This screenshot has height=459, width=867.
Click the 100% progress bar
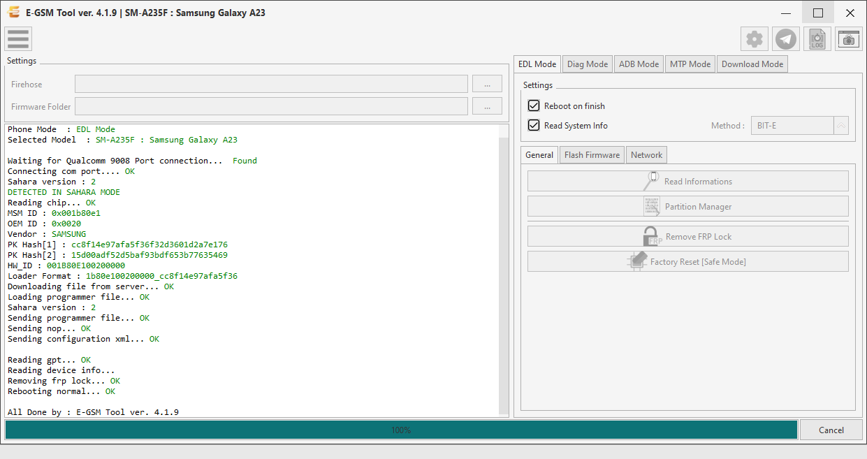tap(401, 430)
